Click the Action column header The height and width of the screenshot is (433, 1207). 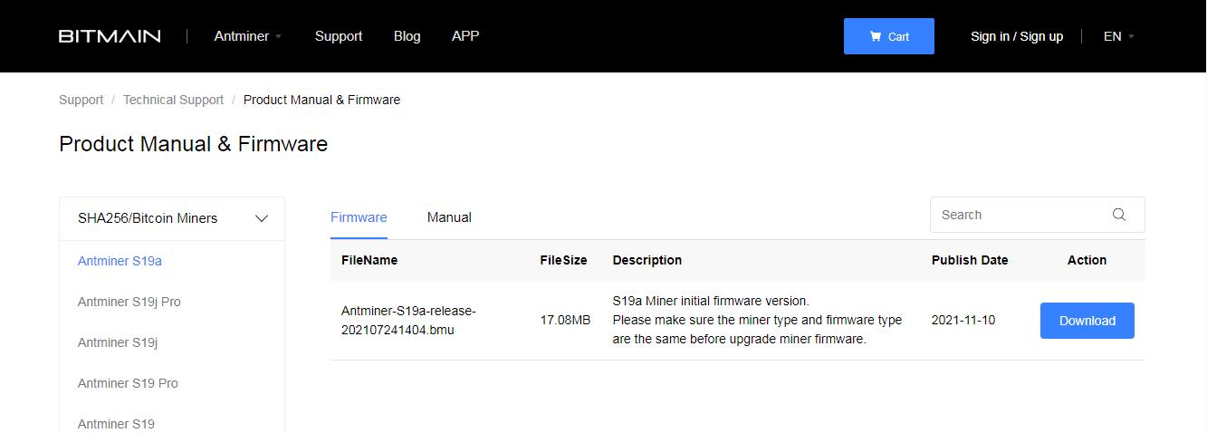[1087, 260]
